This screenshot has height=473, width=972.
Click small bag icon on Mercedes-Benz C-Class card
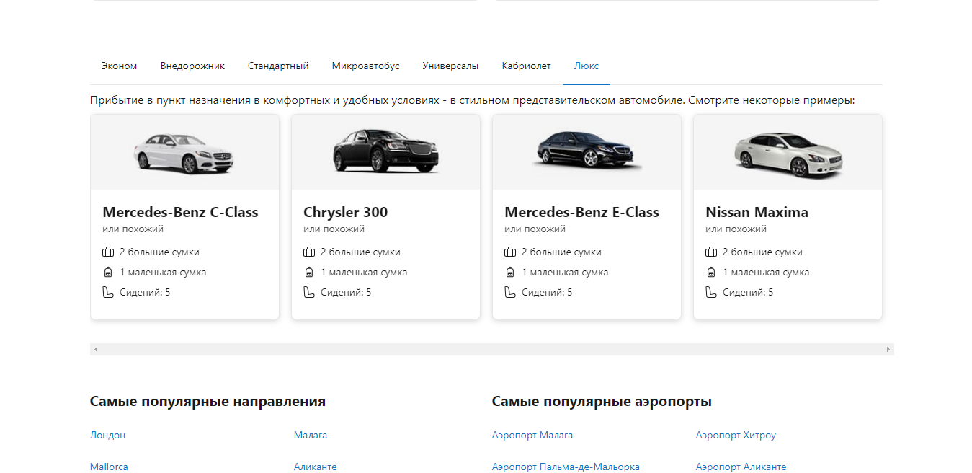108,273
